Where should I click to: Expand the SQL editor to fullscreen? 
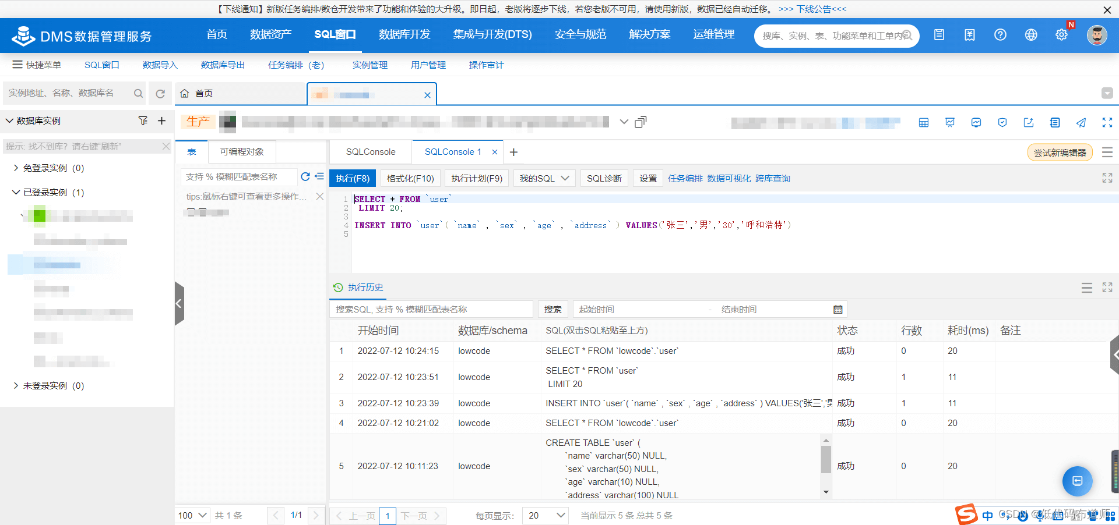click(x=1107, y=178)
